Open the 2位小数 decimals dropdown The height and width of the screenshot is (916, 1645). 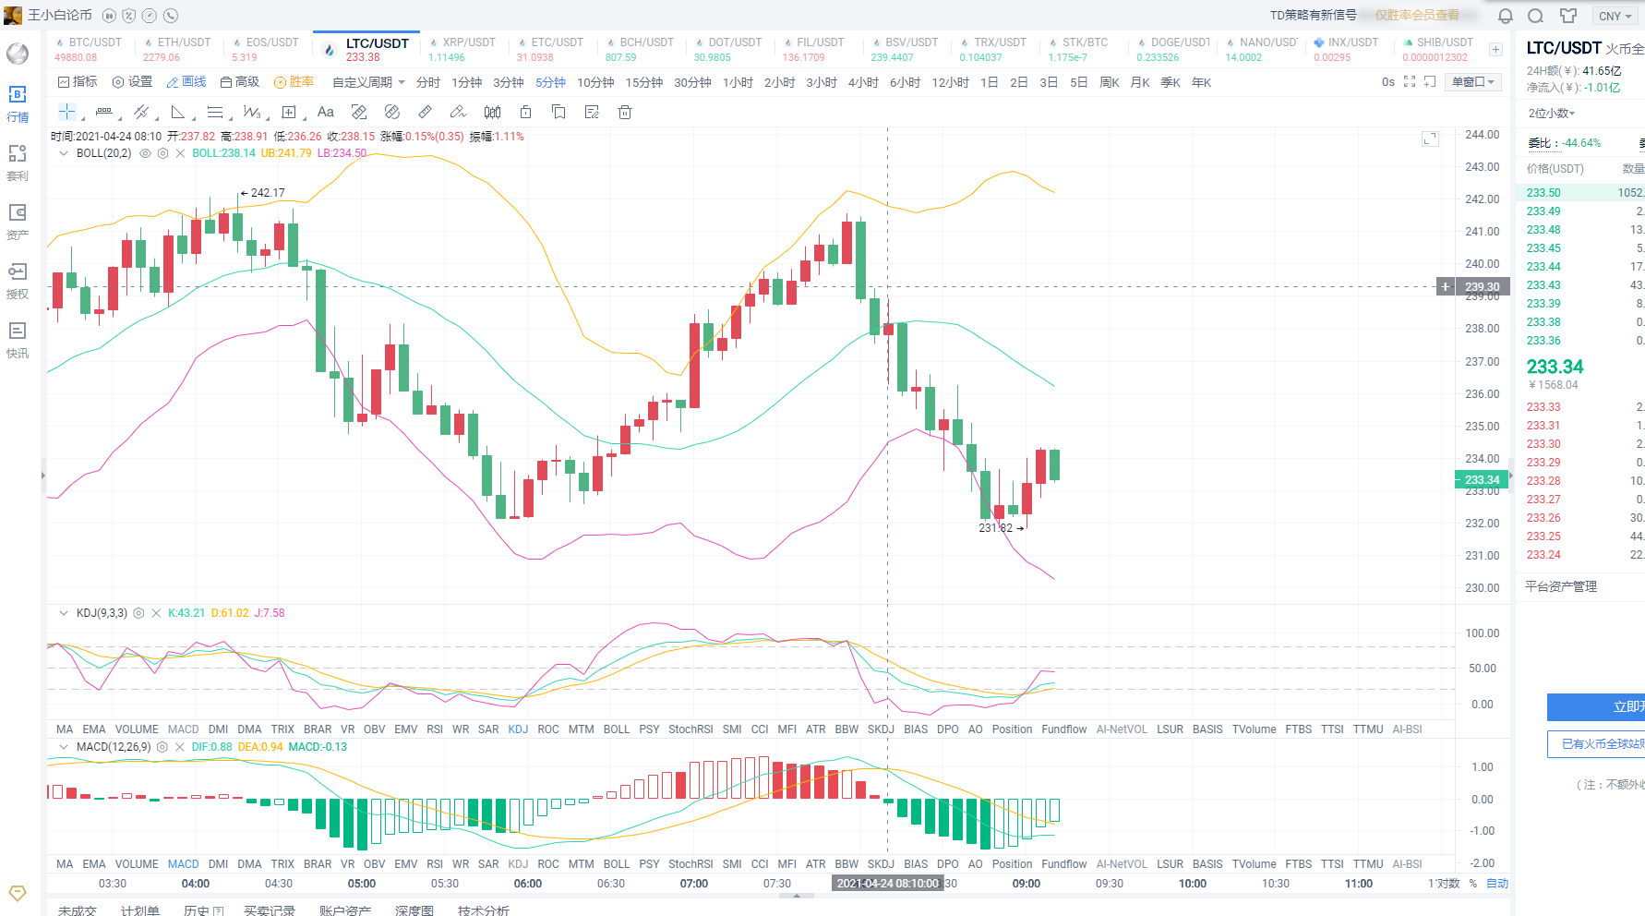[x=1552, y=114]
